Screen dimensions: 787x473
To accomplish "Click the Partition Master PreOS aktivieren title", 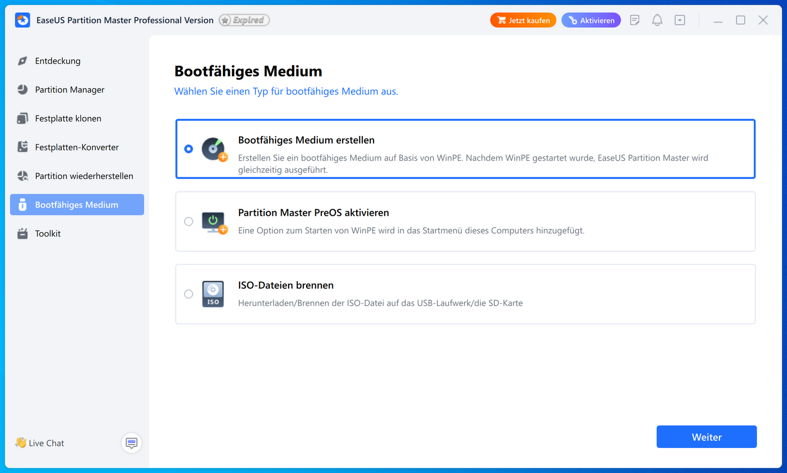I will coord(314,213).
